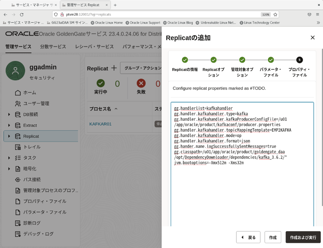Click the ggadmin user avatar
Image resolution: width=323 pixels, height=248 pixels.
click(15, 71)
